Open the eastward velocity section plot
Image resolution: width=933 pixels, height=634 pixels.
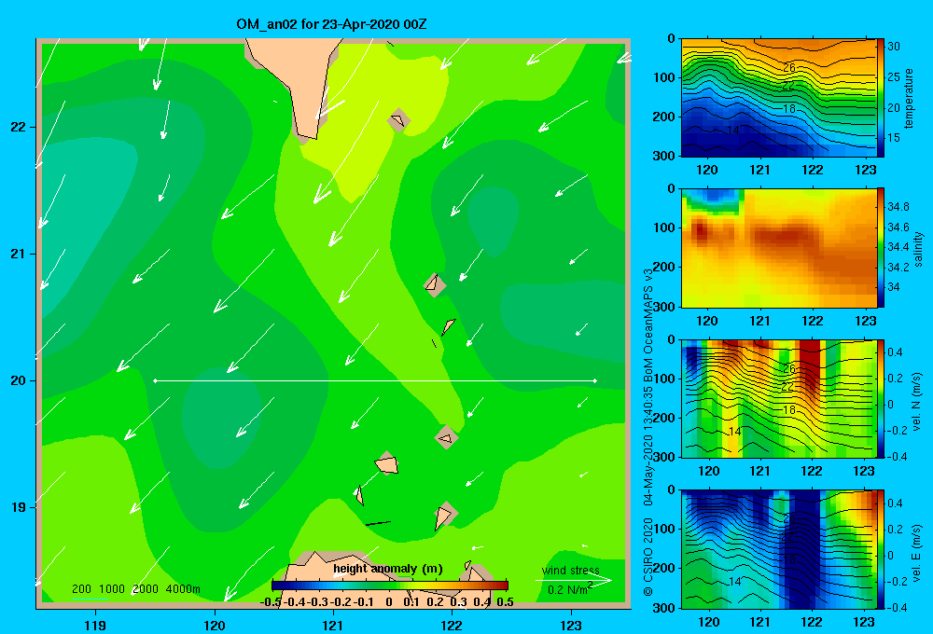[779, 549]
